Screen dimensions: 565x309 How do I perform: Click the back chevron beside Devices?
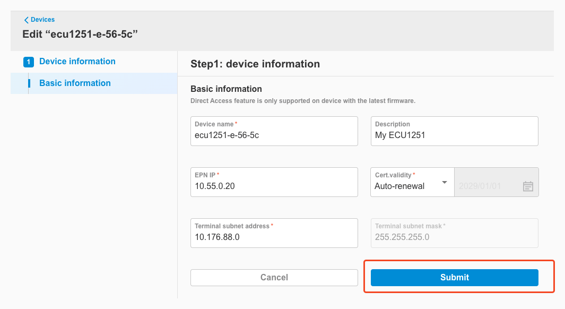click(x=26, y=19)
